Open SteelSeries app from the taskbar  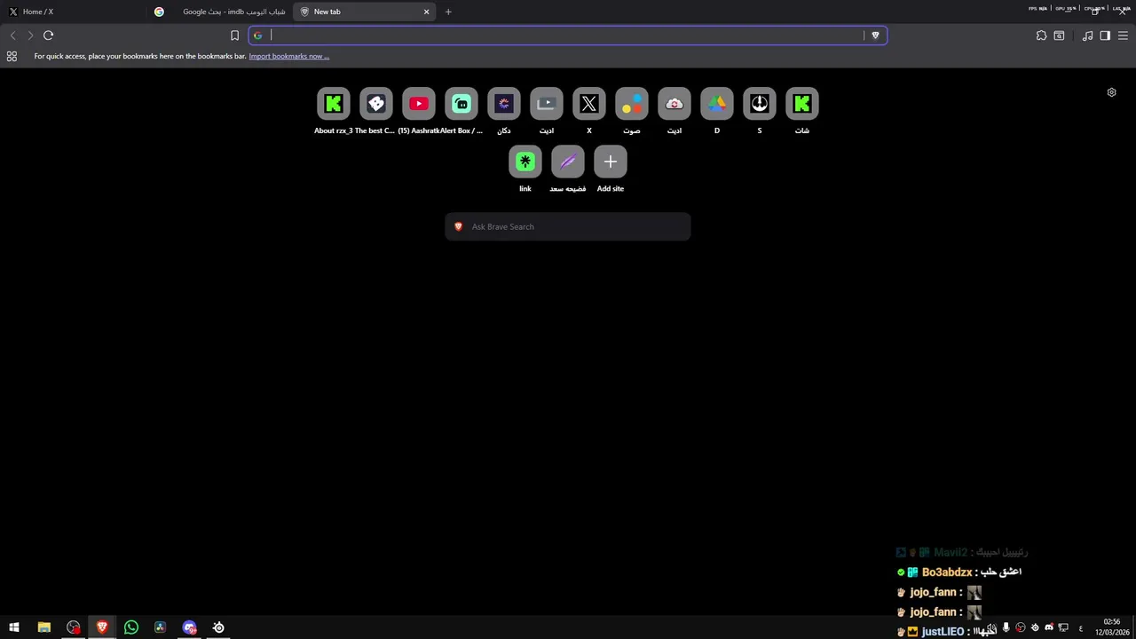(x=218, y=627)
